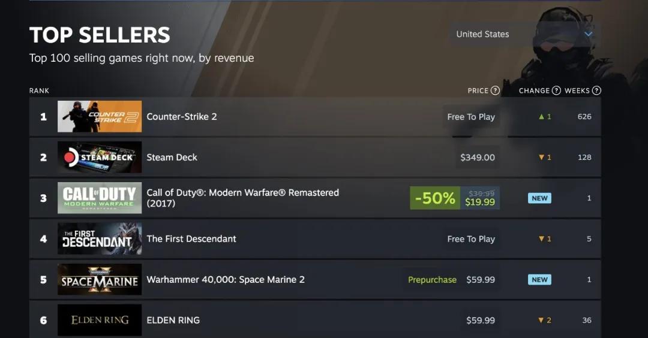This screenshot has width=648, height=338.
Task: Open the Space Marine 2 thumbnail
Action: pos(100,279)
